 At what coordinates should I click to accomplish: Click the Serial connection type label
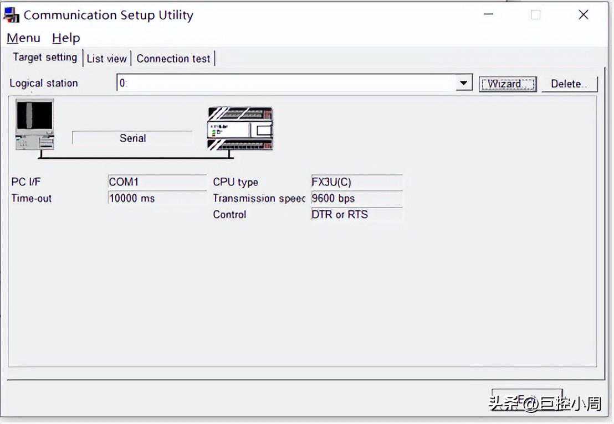pos(132,138)
